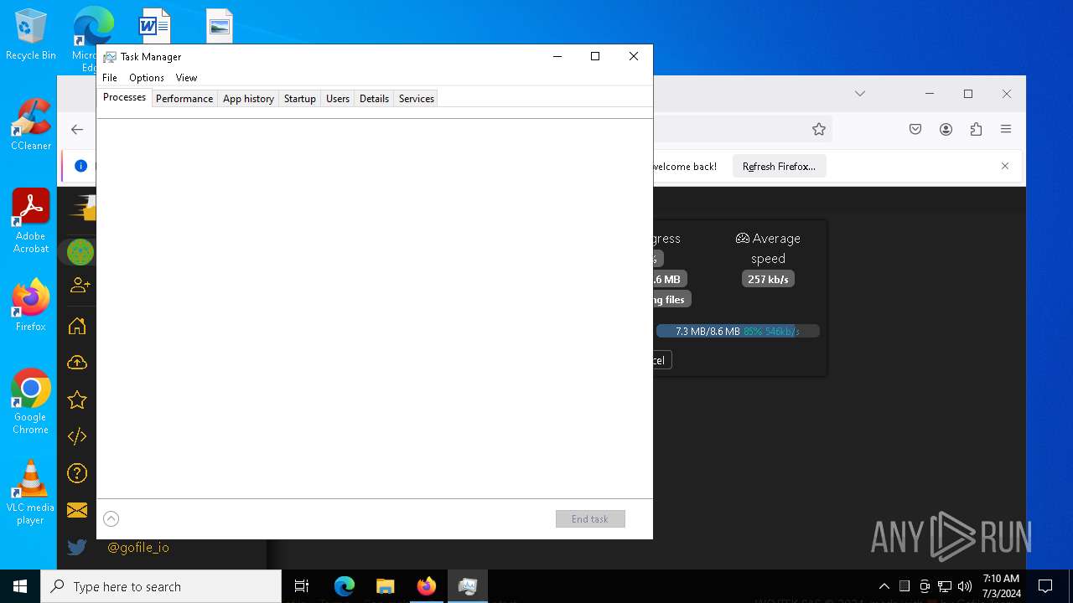The image size is (1073, 603).
Task: Open the Recycle Bin desktop icon
Action: [31, 34]
